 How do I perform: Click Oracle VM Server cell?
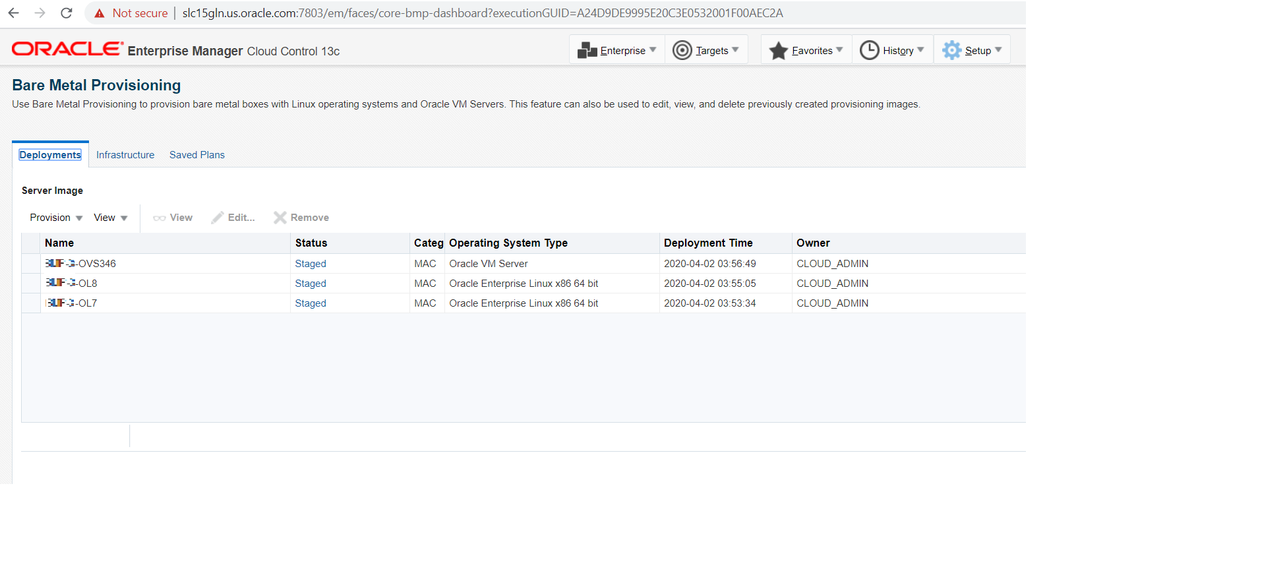coord(489,264)
